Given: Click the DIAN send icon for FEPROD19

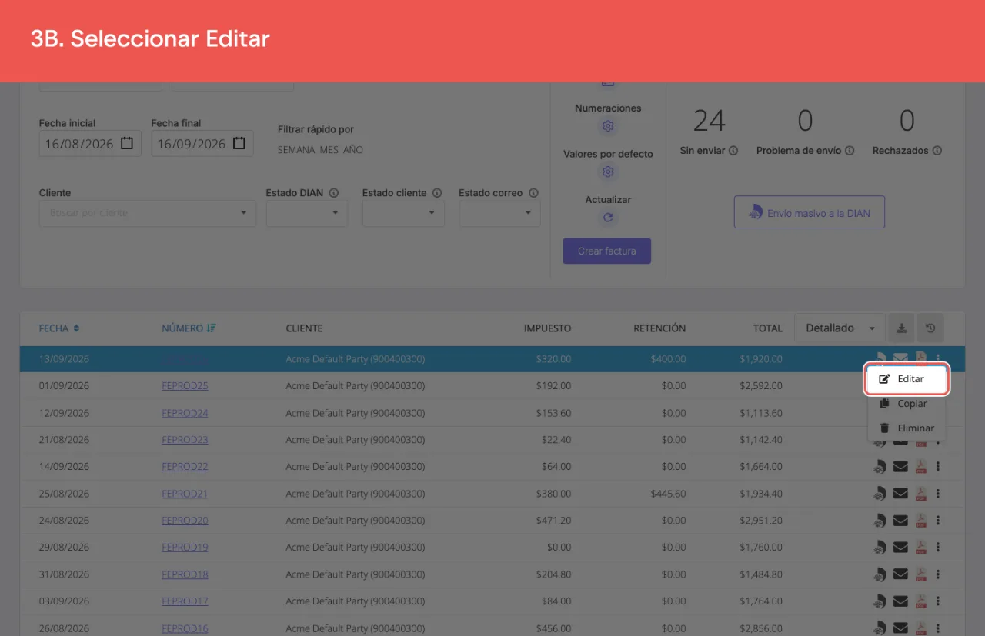Looking at the screenshot, I should [880, 548].
